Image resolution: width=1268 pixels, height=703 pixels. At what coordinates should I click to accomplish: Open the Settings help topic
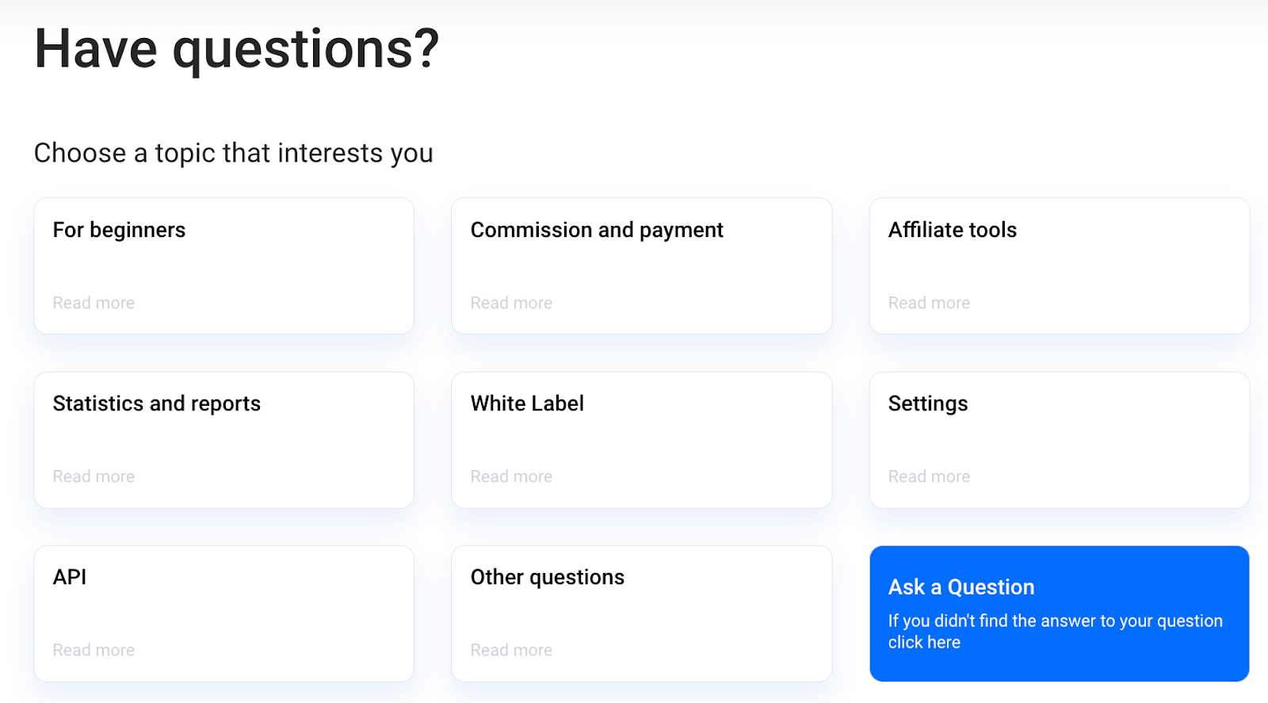(927, 404)
